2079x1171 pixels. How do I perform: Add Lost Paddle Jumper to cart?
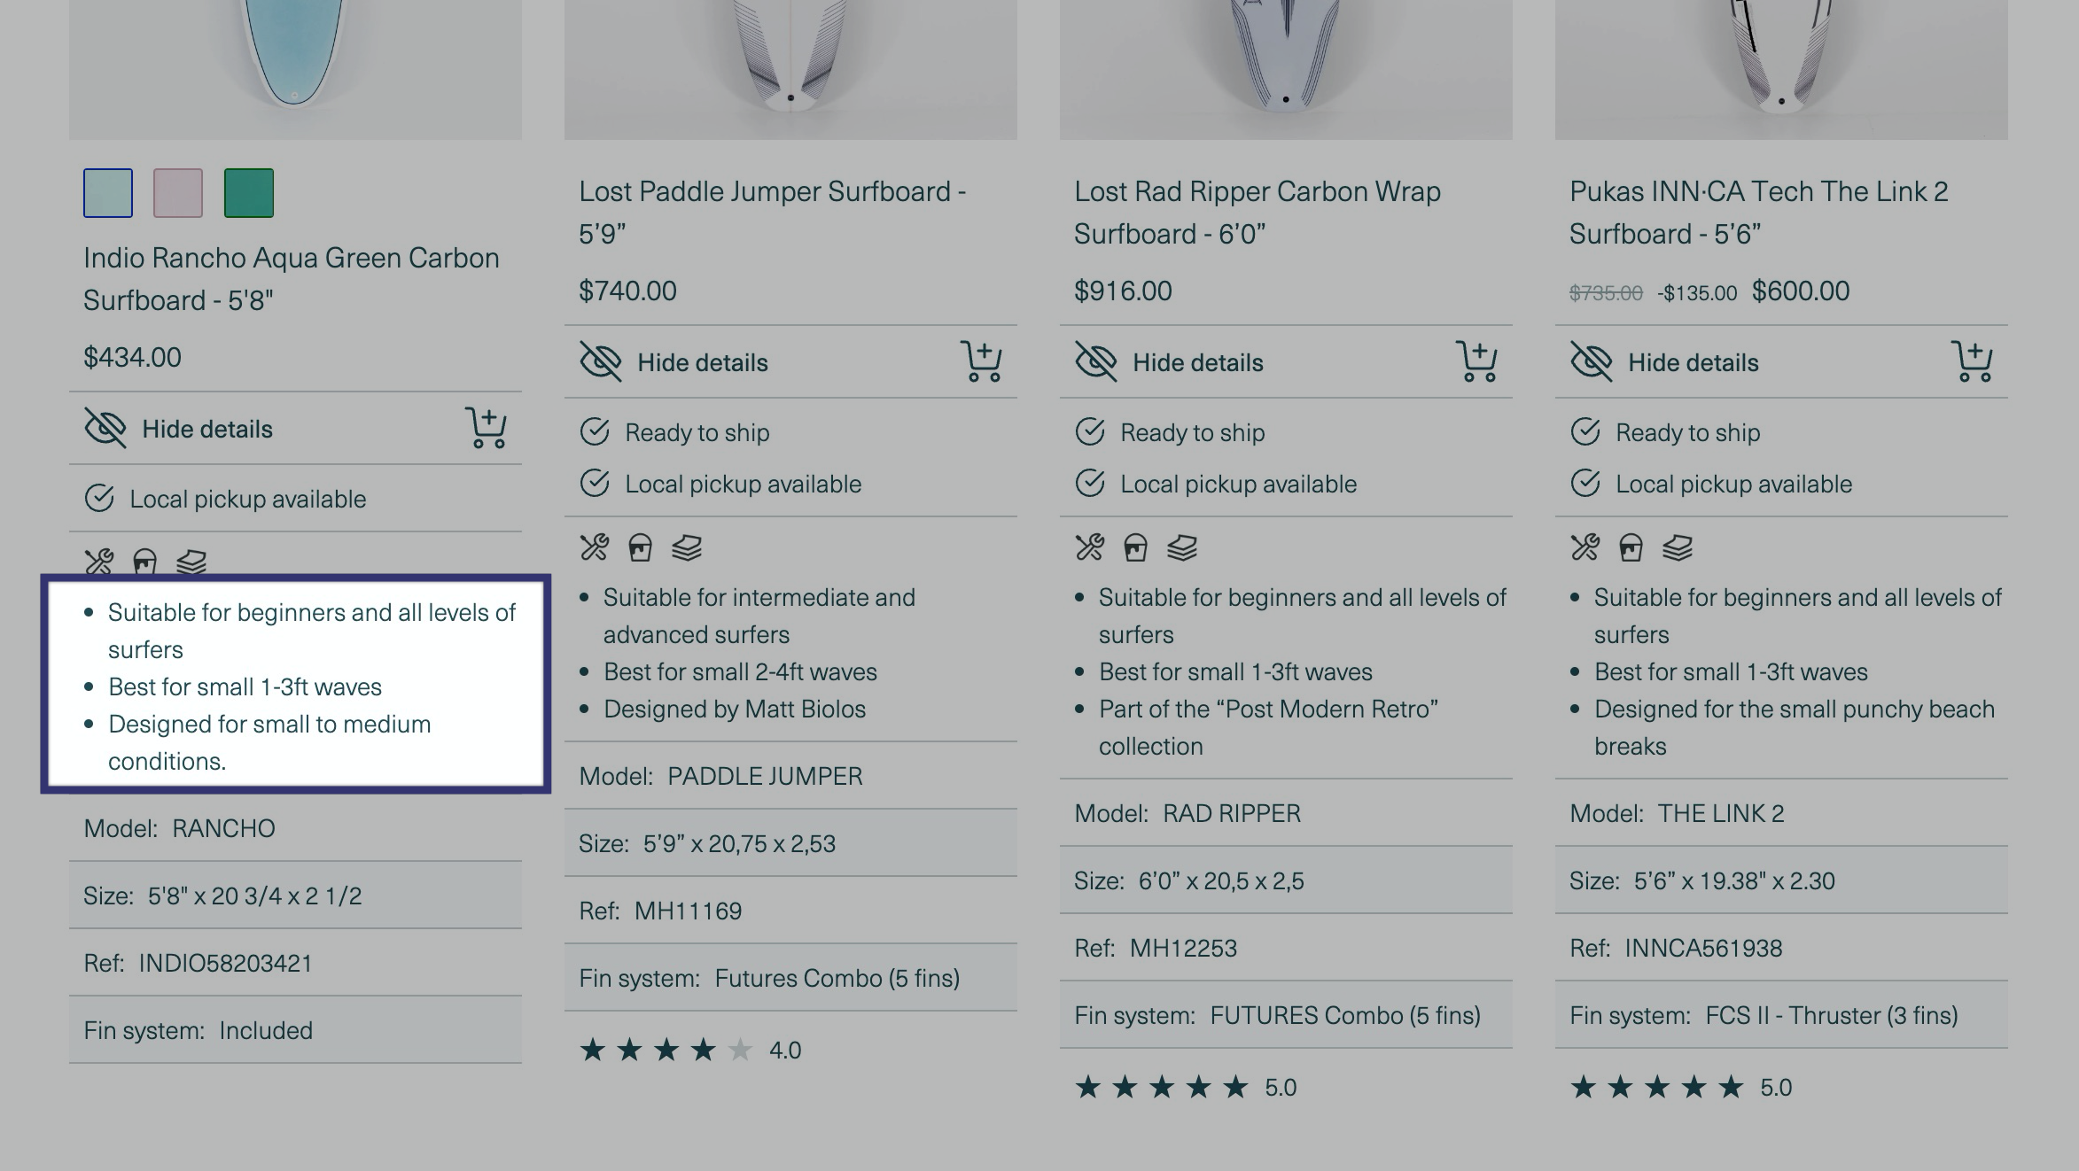coord(981,361)
